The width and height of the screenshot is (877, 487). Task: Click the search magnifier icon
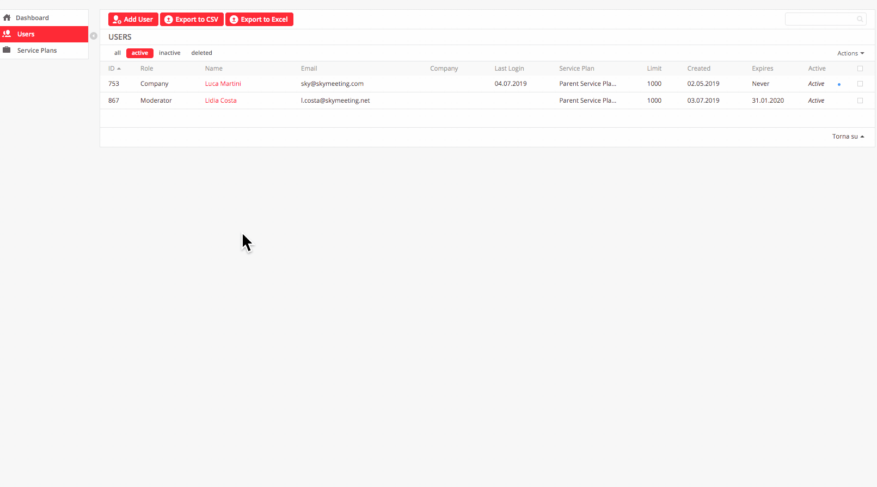pos(860,19)
